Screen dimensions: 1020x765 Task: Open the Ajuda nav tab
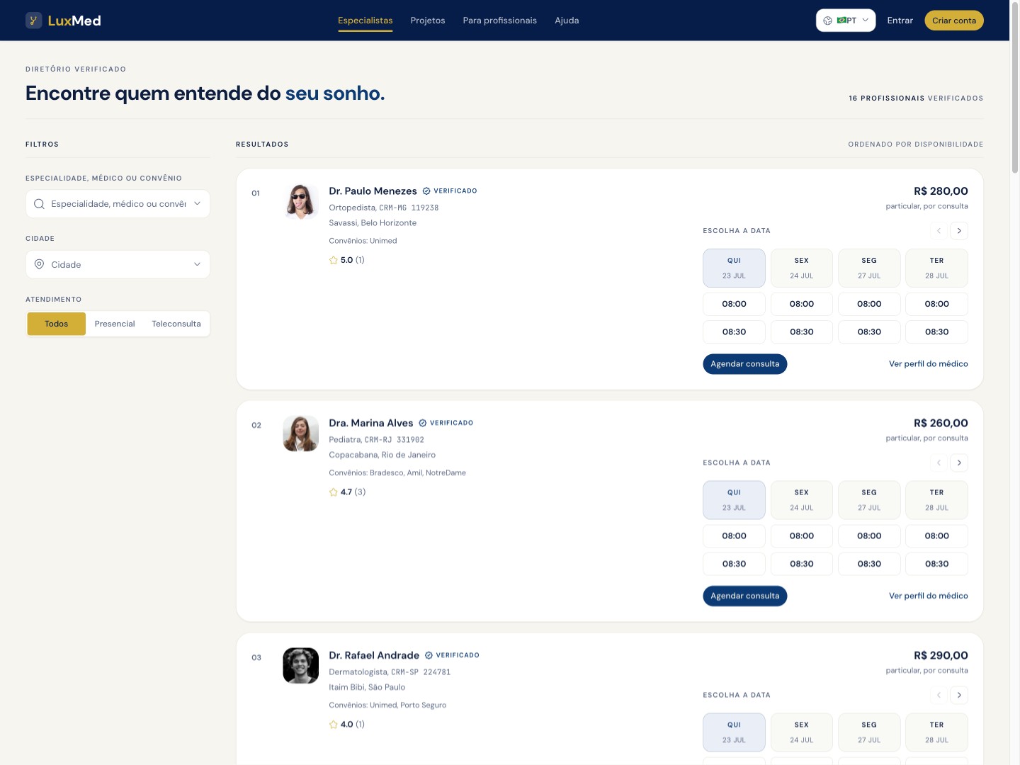(x=567, y=21)
